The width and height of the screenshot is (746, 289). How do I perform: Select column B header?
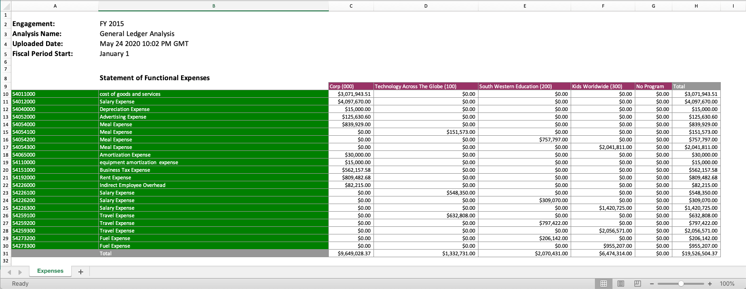(x=214, y=6)
